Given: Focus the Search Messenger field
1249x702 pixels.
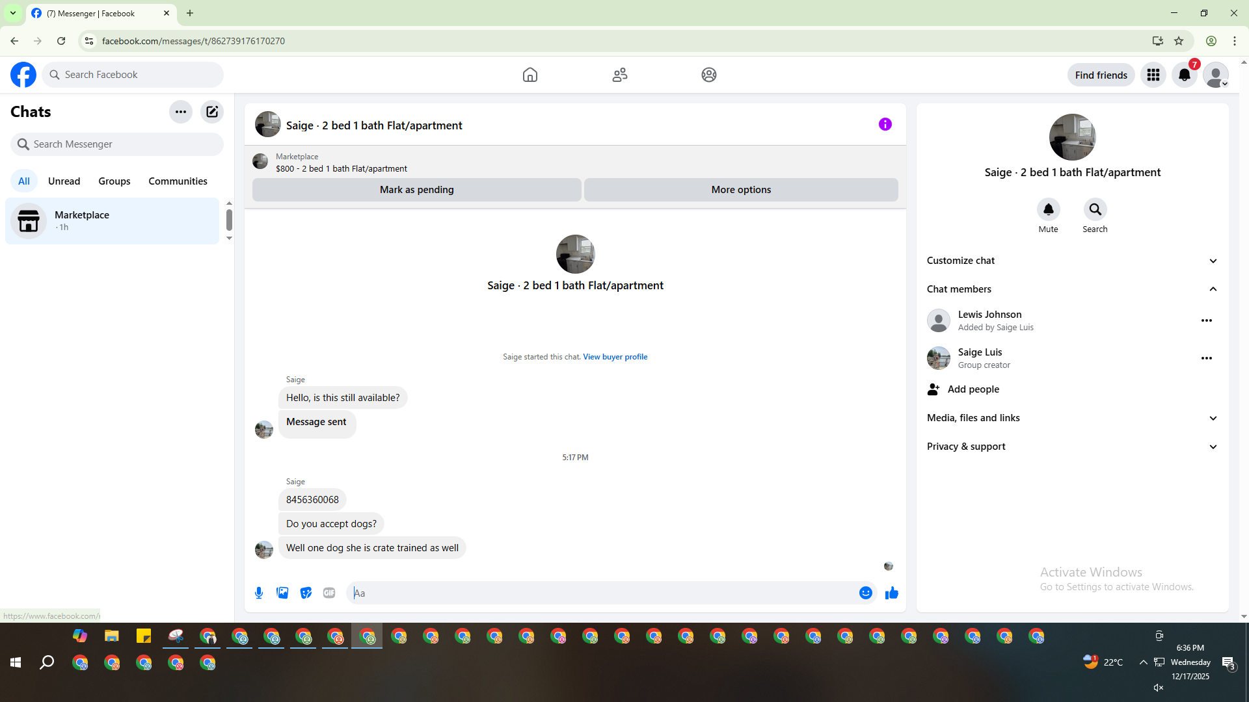Looking at the screenshot, I should point(117,144).
